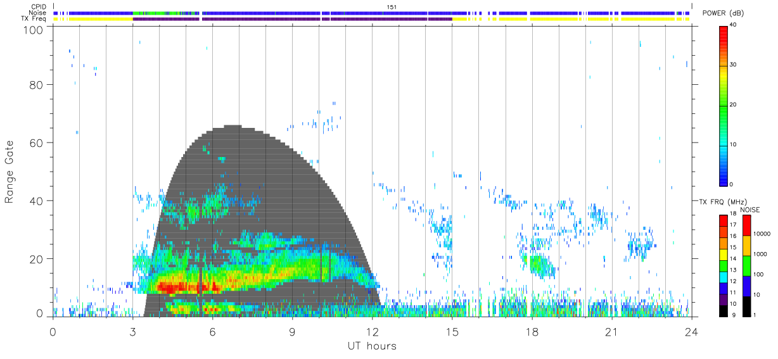Click x-axis tick label '9'

point(293,332)
